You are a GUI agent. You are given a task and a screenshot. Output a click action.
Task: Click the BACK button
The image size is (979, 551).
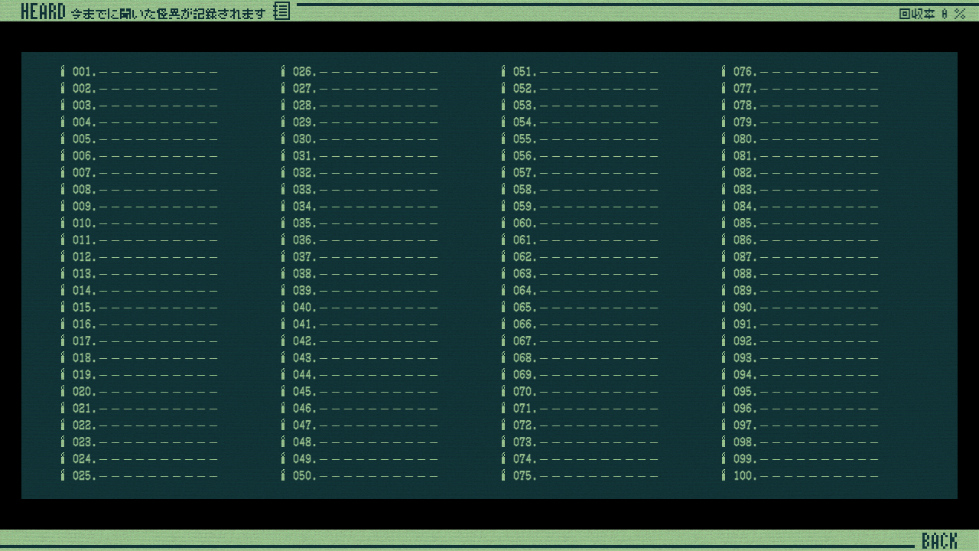click(x=938, y=541)
